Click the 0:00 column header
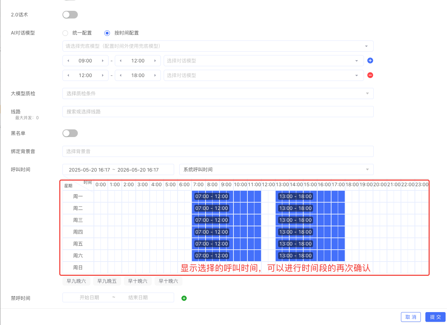The width and height of the screenshot is (447, 325). click(x=101, y=184)
